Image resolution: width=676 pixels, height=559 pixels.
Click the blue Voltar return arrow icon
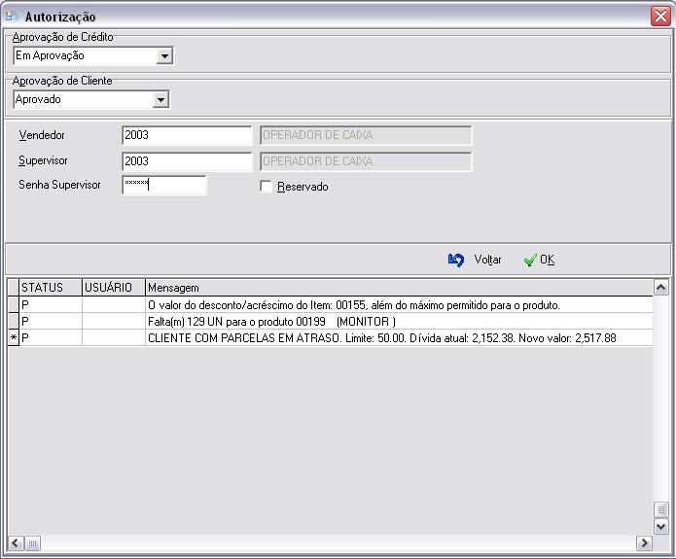(x=456, y=260)
